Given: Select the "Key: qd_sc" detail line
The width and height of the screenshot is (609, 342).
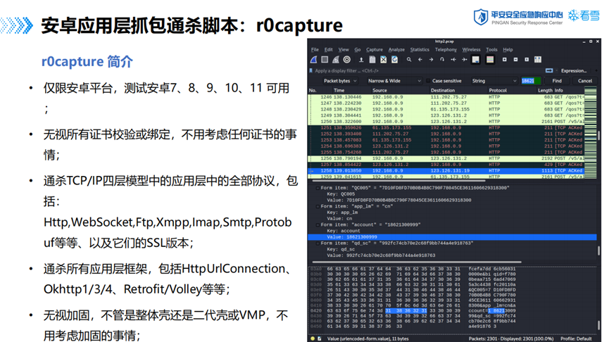Looking at the screenshot, I should coord(341,249).
